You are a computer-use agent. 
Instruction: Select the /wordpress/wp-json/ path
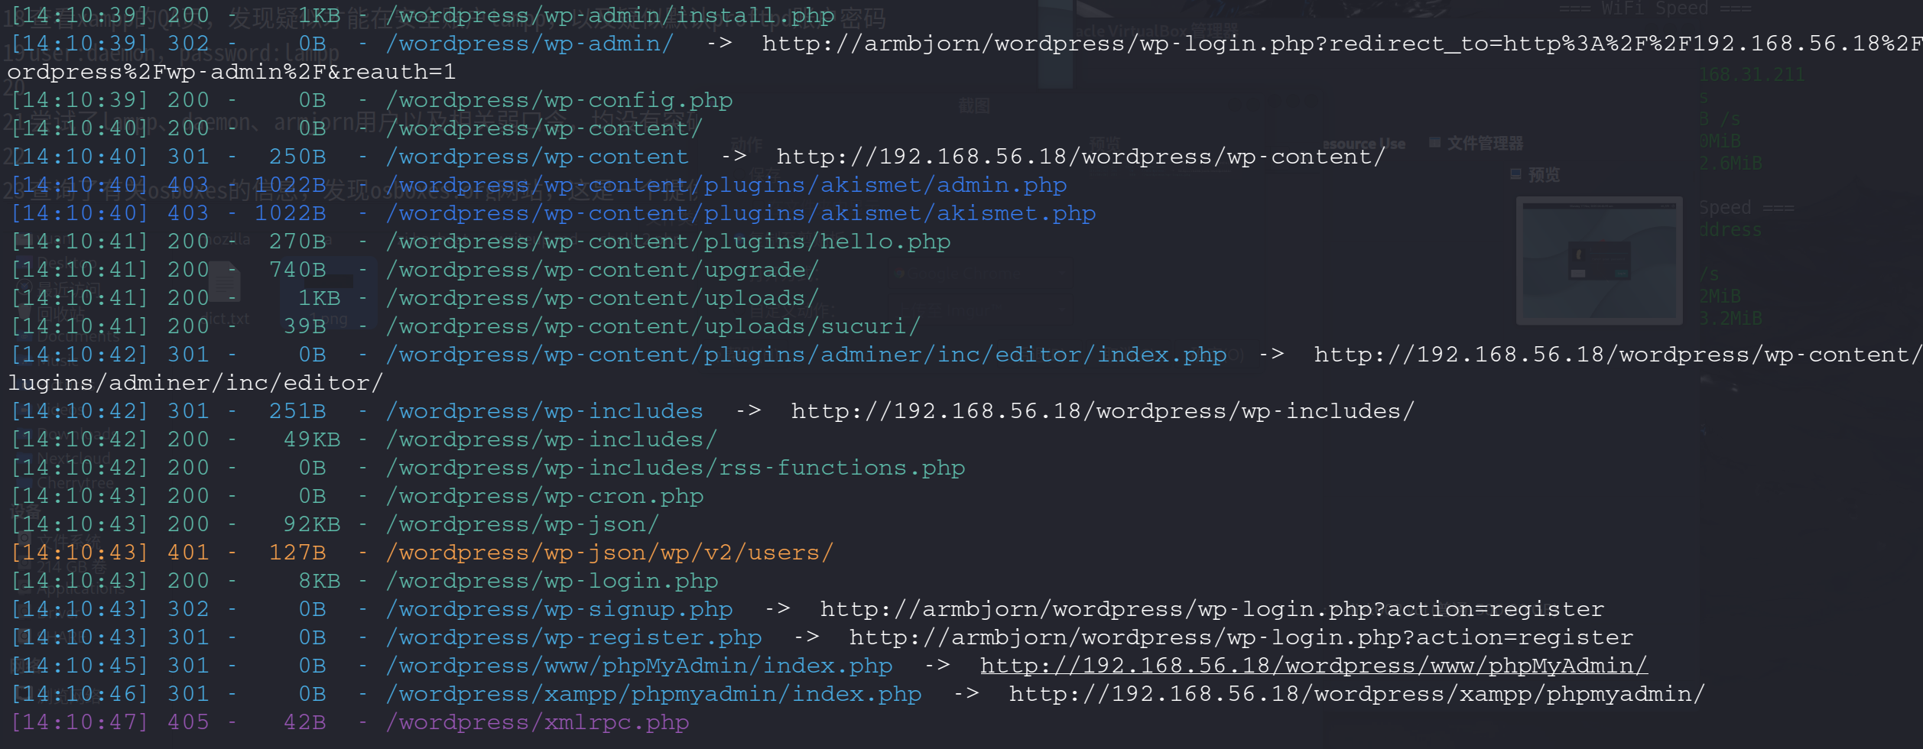coord(523,524)
